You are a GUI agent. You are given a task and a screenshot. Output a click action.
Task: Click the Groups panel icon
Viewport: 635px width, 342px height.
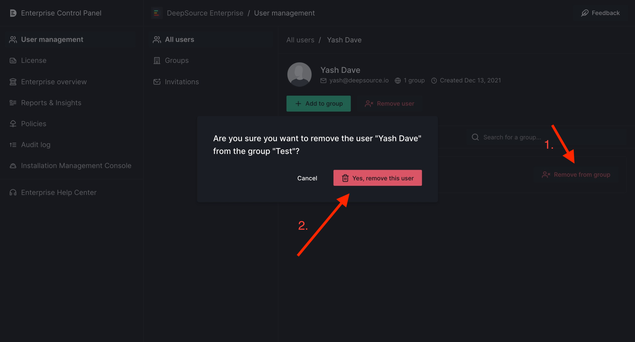pos(156,60)
